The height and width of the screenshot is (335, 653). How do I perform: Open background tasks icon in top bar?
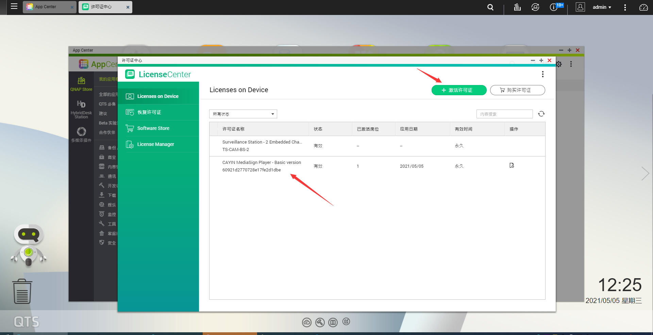(x=517, y=7)
